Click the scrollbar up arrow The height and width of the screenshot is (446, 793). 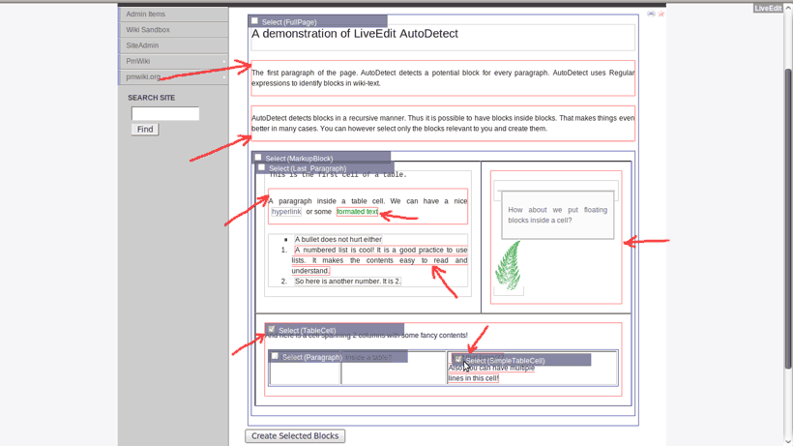(x=788, y=7)
